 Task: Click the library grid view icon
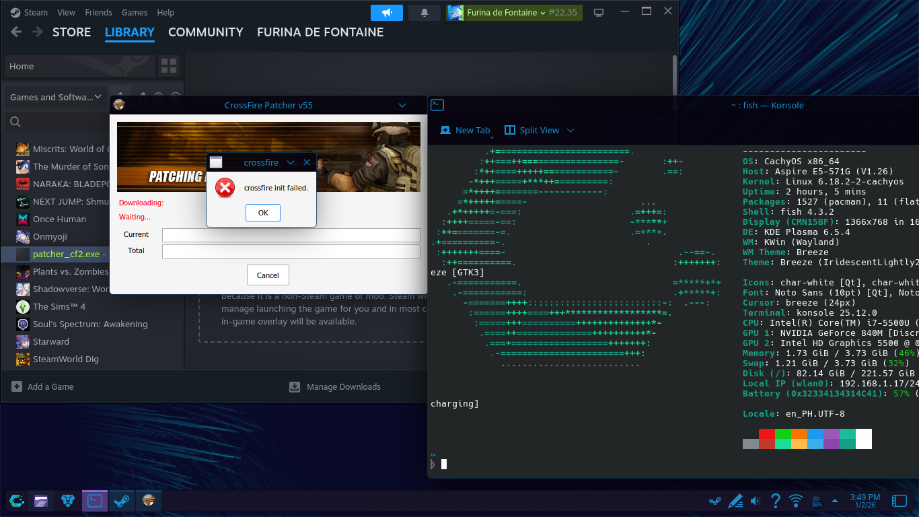pos(169,66)
